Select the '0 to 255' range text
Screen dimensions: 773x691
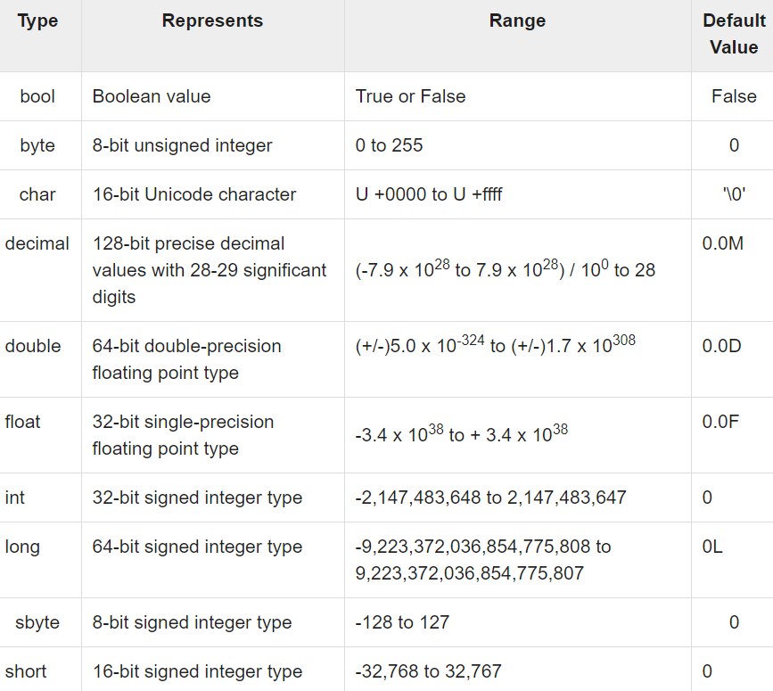point(389,145)
